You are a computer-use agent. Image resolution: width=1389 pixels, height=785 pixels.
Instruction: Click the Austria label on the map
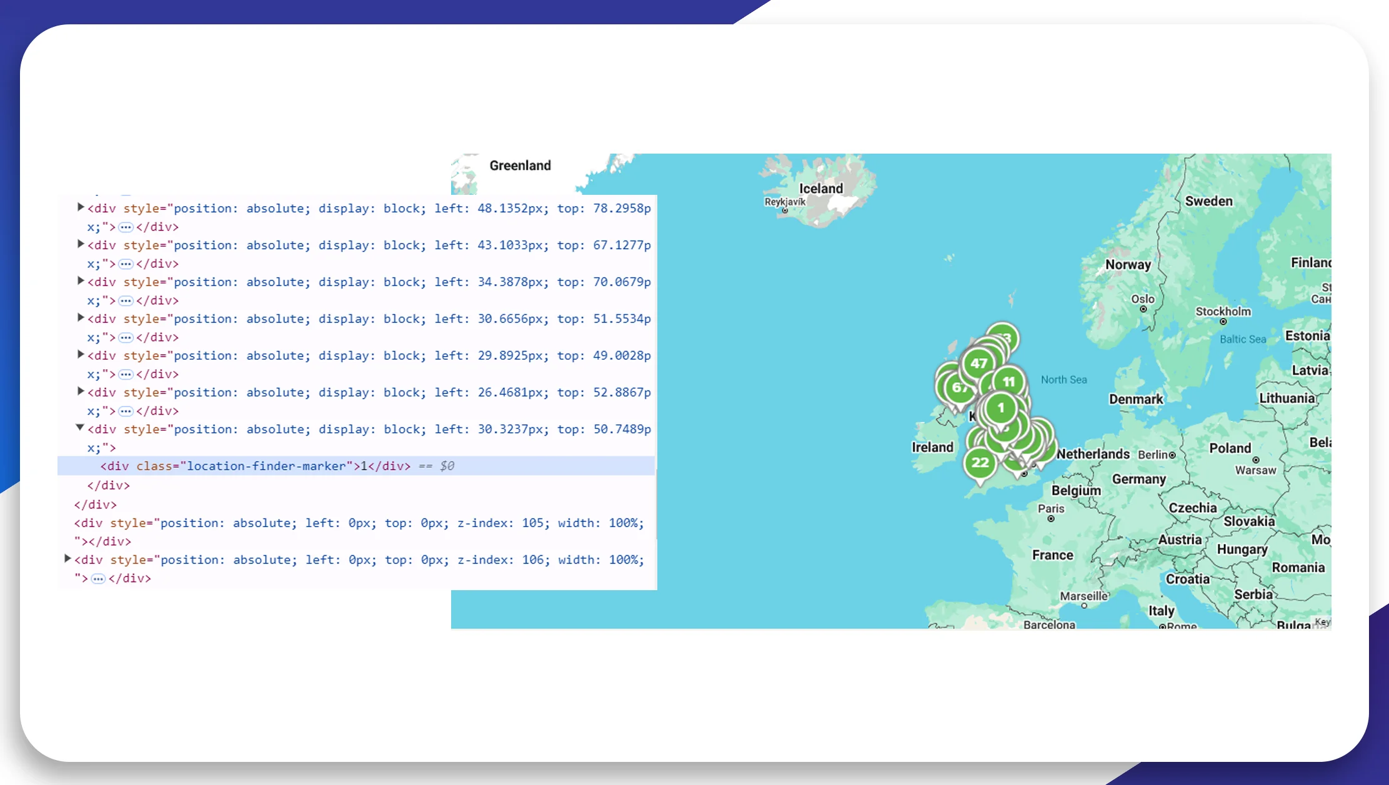1180,540
